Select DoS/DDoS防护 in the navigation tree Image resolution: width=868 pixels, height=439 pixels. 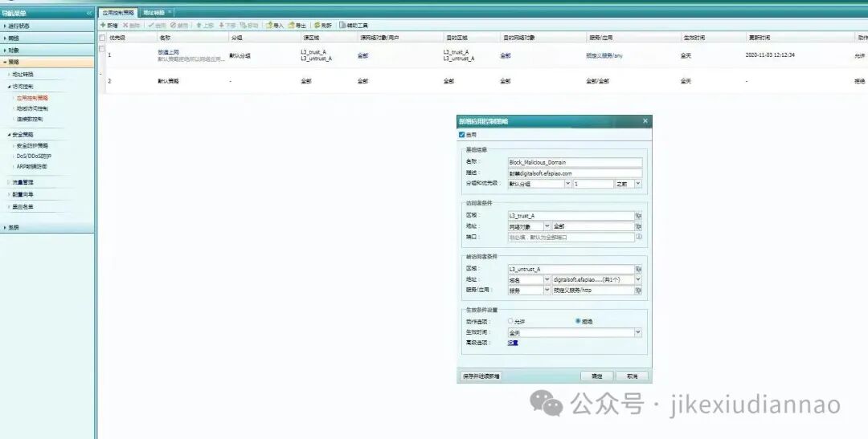pos(34,156)
